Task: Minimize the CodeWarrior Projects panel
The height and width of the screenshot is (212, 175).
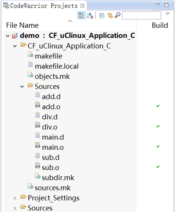Action: tap(158, 4)
